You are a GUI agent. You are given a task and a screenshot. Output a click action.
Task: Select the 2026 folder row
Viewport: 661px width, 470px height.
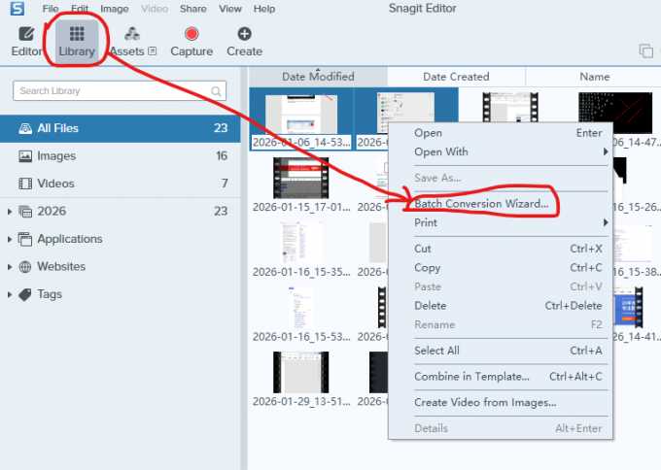tap(121, 211)
